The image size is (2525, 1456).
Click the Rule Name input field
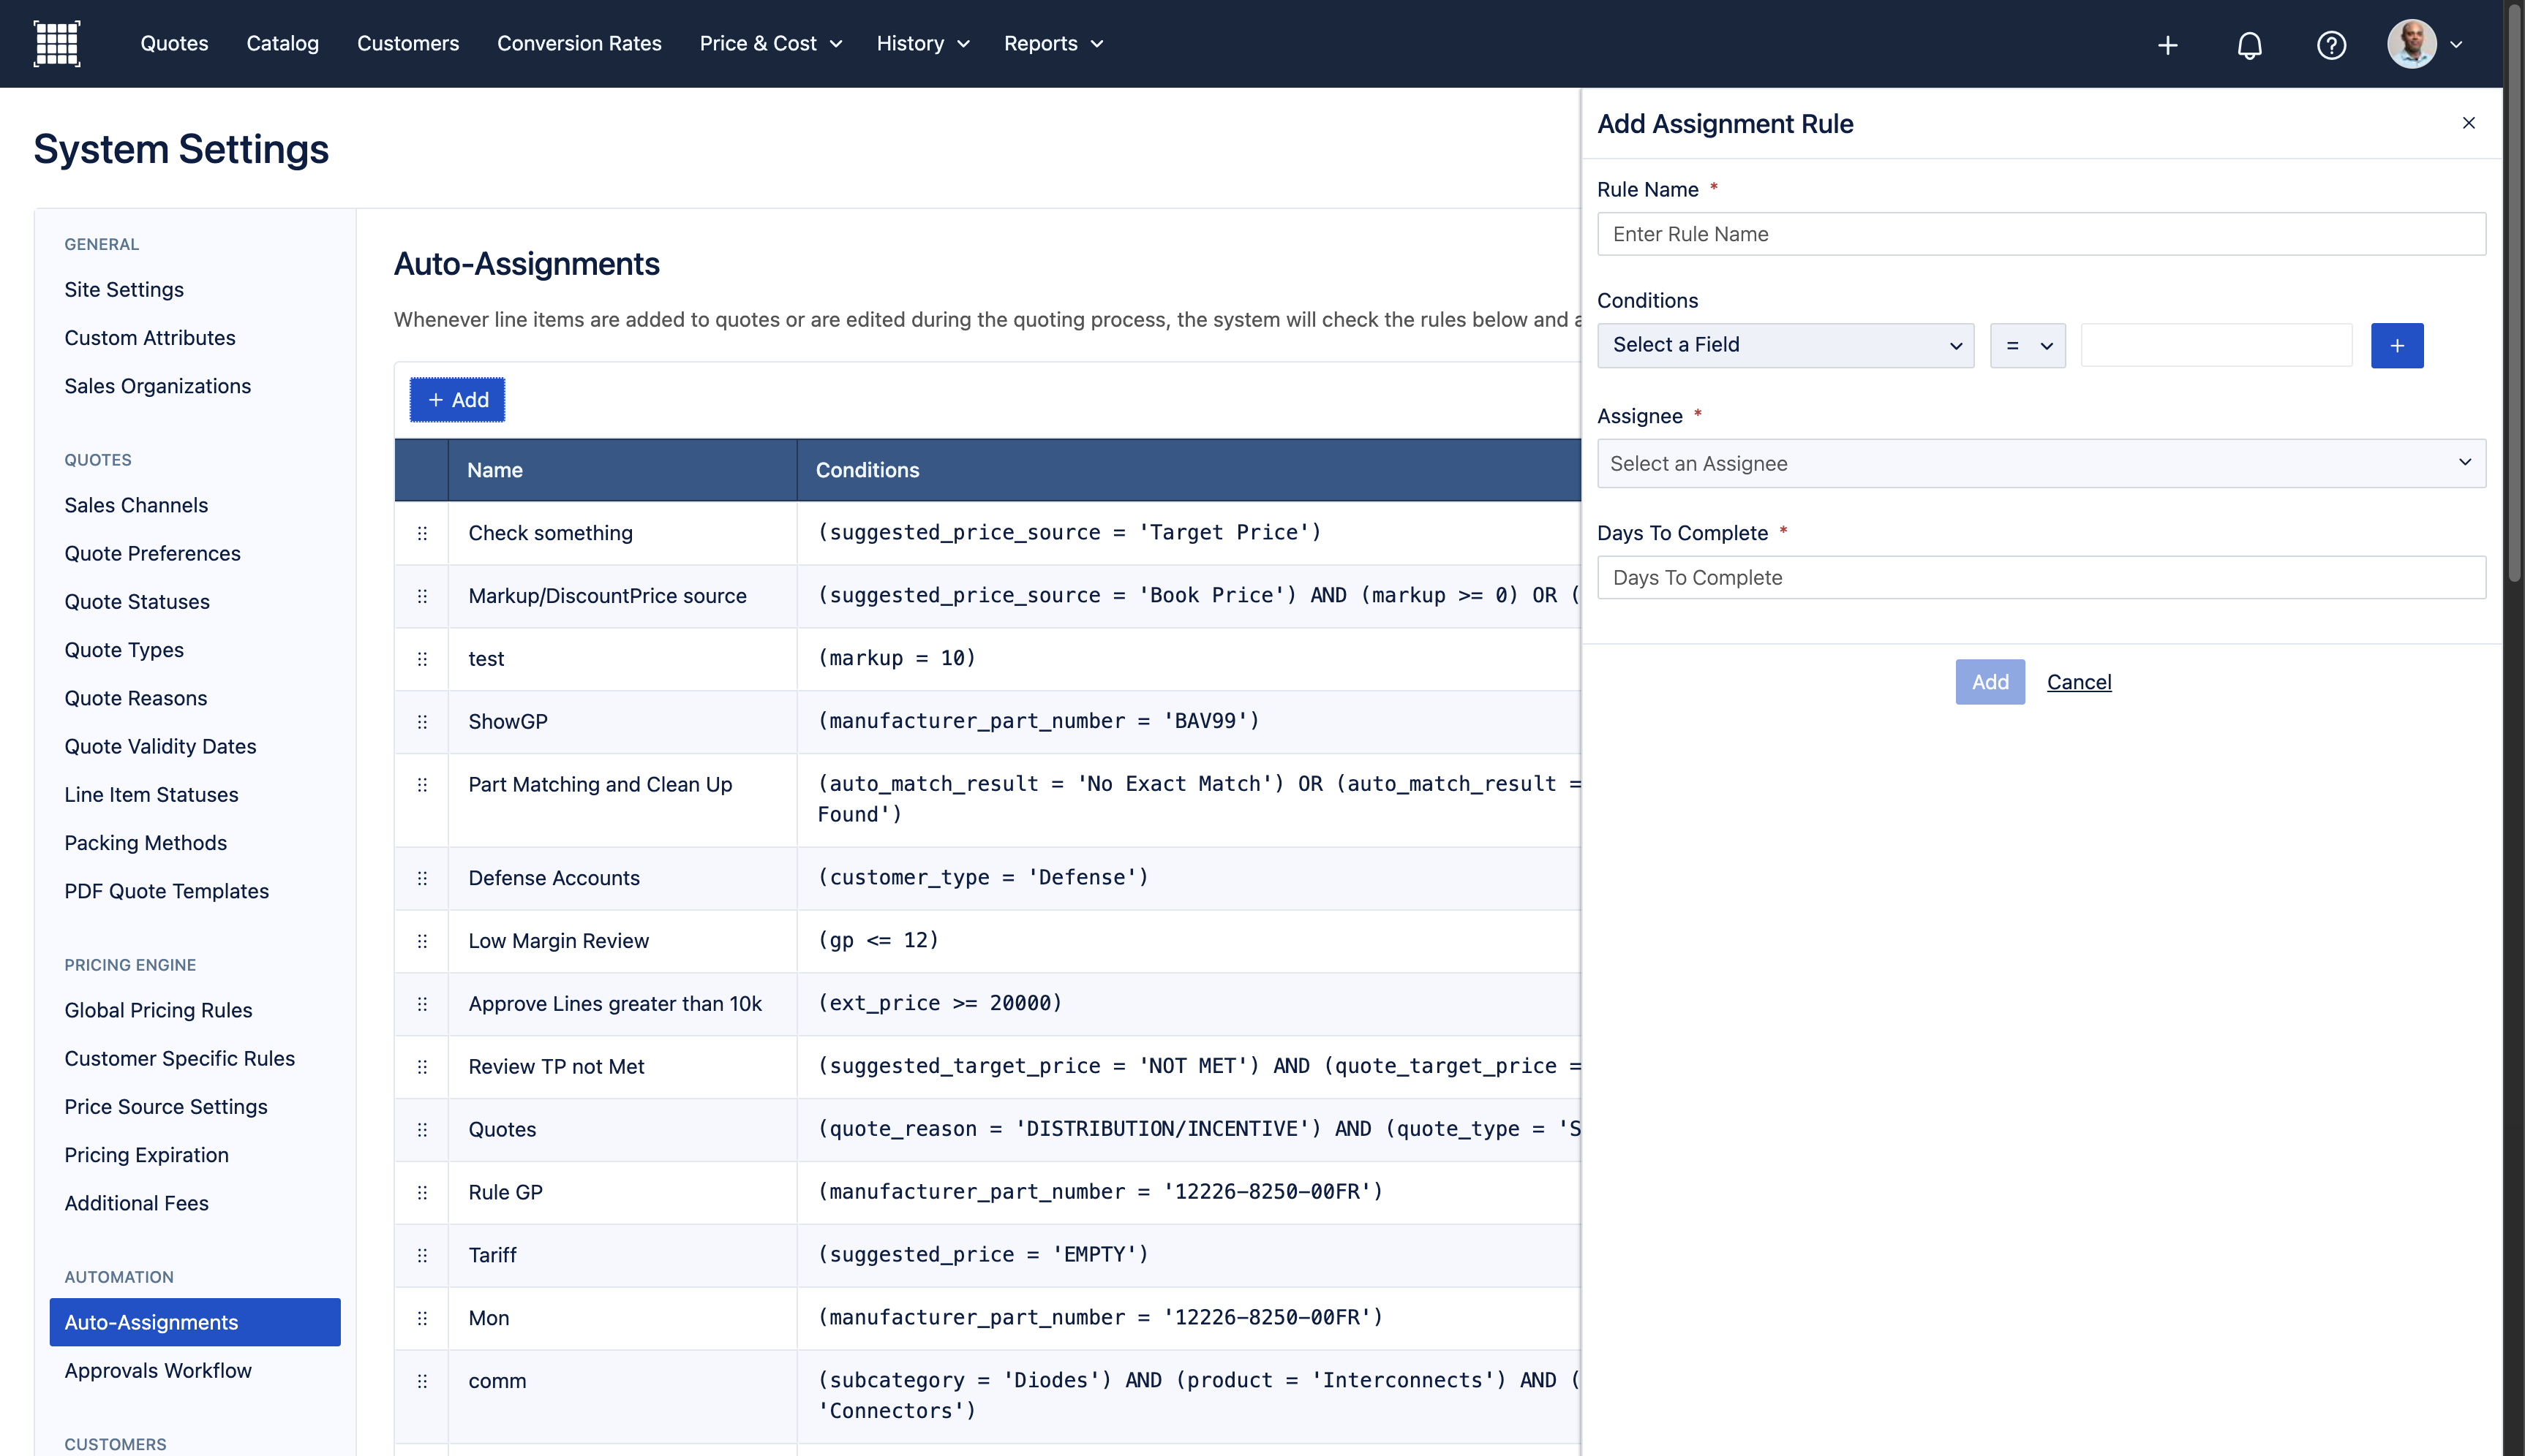pos(2041,234)
